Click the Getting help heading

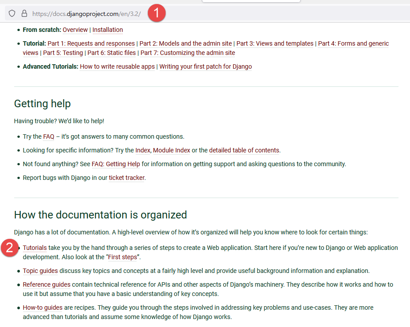43,104
